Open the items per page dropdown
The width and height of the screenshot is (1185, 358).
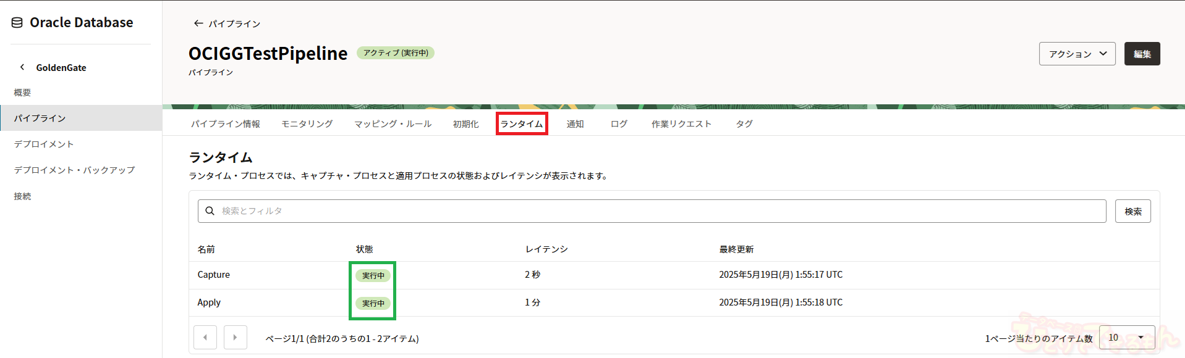point(1127,338)
